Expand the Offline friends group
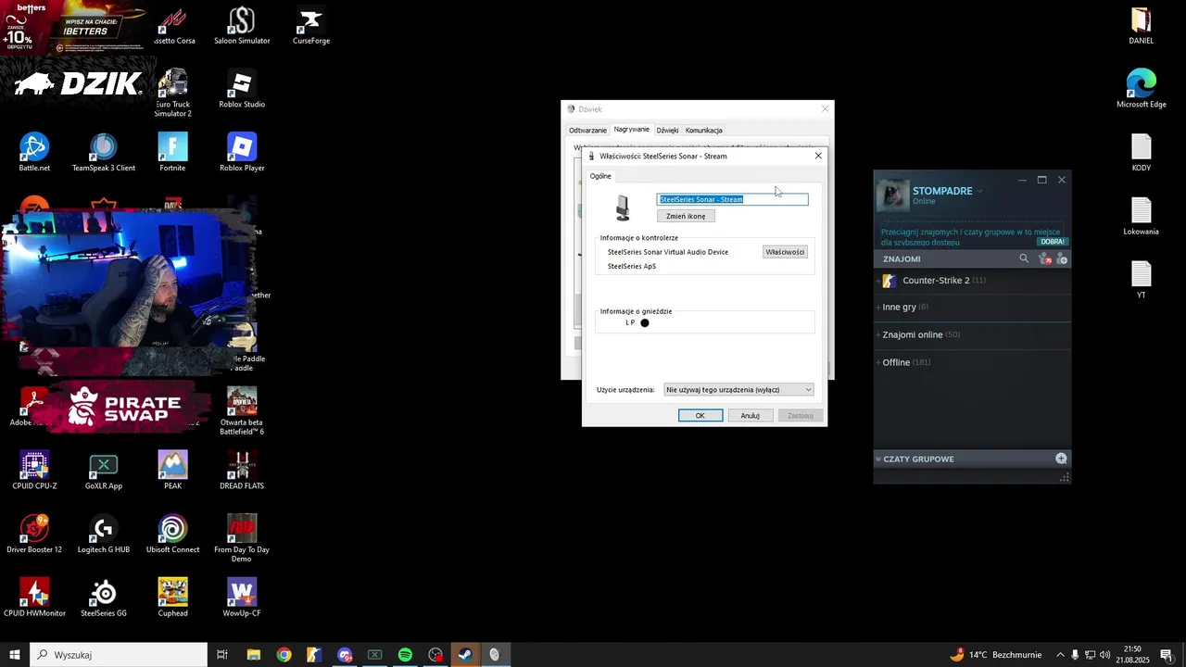This screenshot has height=667, width=1186. point(972,362)
